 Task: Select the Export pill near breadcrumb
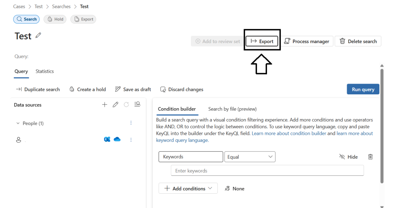tap(83, 19)
